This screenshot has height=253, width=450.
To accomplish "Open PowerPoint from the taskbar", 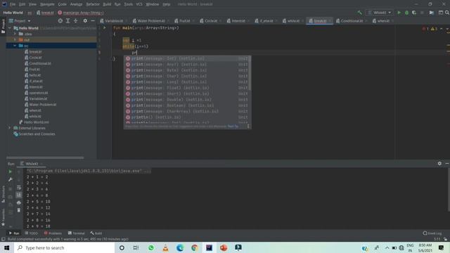I will [x=224, y=247].
